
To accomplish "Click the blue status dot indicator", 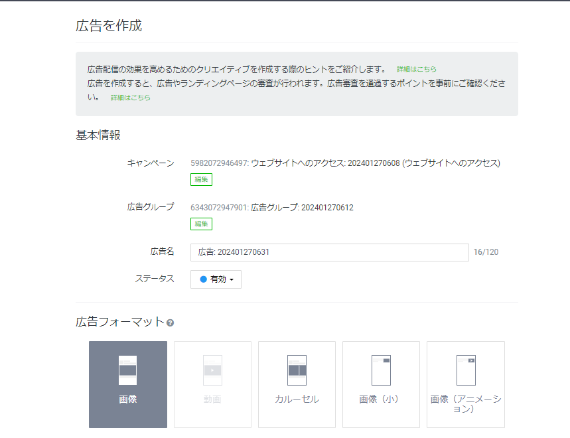I will click(x=203, y=279).
